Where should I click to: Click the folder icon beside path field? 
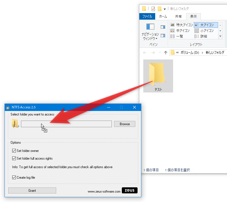tap(15, 123)
